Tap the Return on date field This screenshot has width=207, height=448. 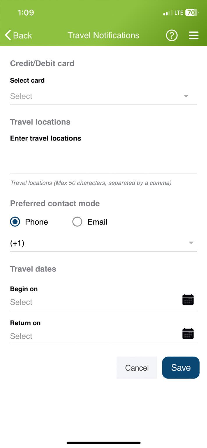(93, 336)
